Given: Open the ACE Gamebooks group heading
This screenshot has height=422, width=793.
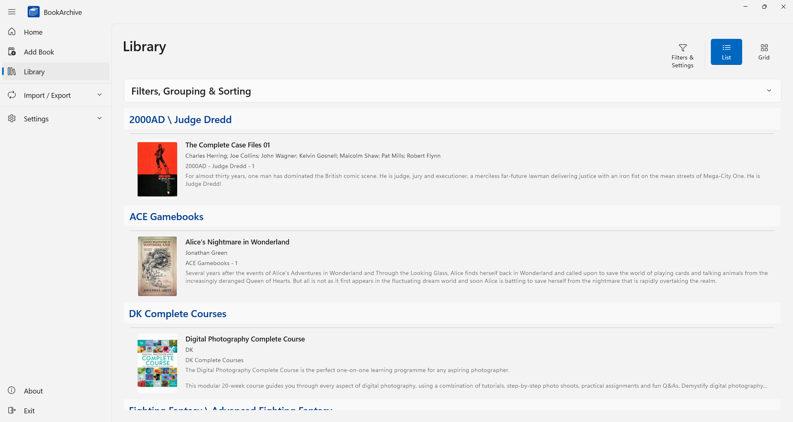Looking at the screenshot, I should coord(166,217).
